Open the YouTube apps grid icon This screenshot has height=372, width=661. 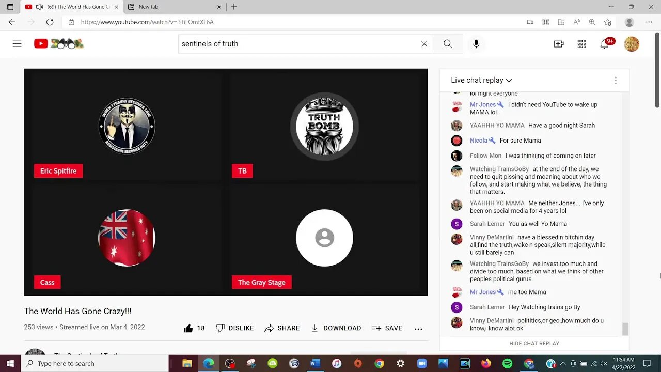(581, 44)
